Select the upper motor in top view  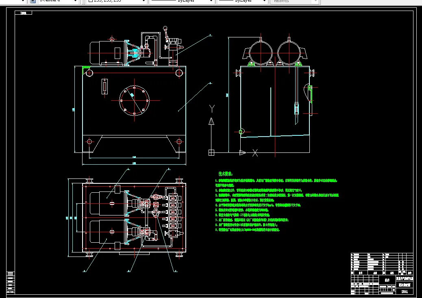click(108, 204)
